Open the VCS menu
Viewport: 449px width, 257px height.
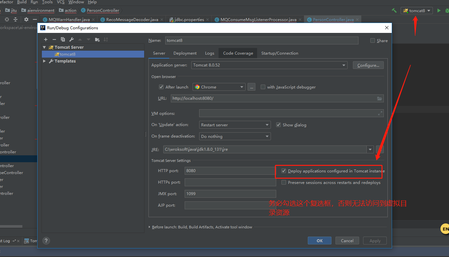pyautogui.click(x=61, y=2)
